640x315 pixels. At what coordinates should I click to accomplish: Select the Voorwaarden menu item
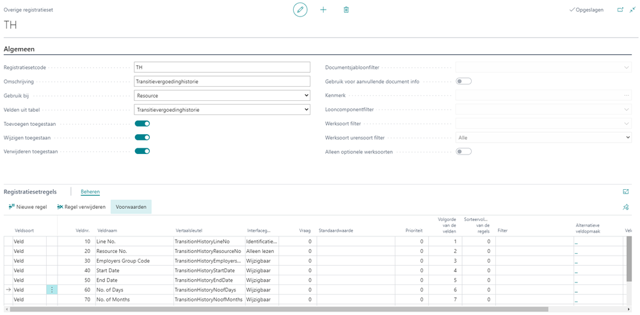pos(131,207)
